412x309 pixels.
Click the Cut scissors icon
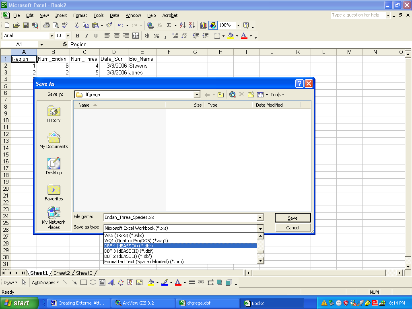point(76,25)
